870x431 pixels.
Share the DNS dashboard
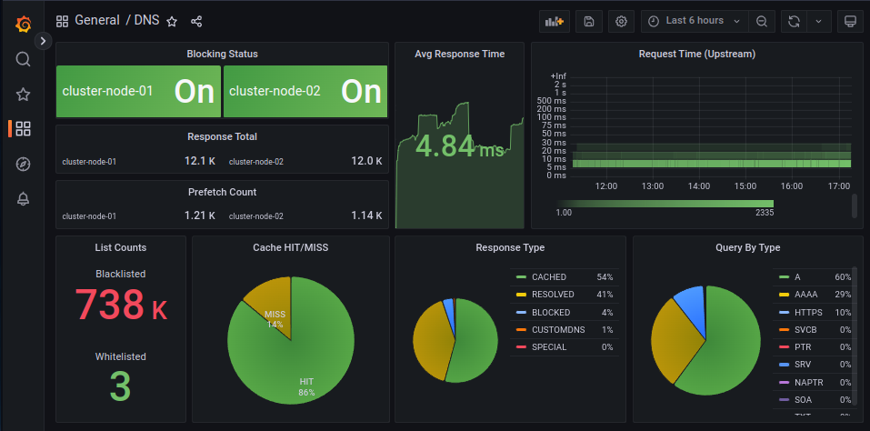tap(196, 21)
